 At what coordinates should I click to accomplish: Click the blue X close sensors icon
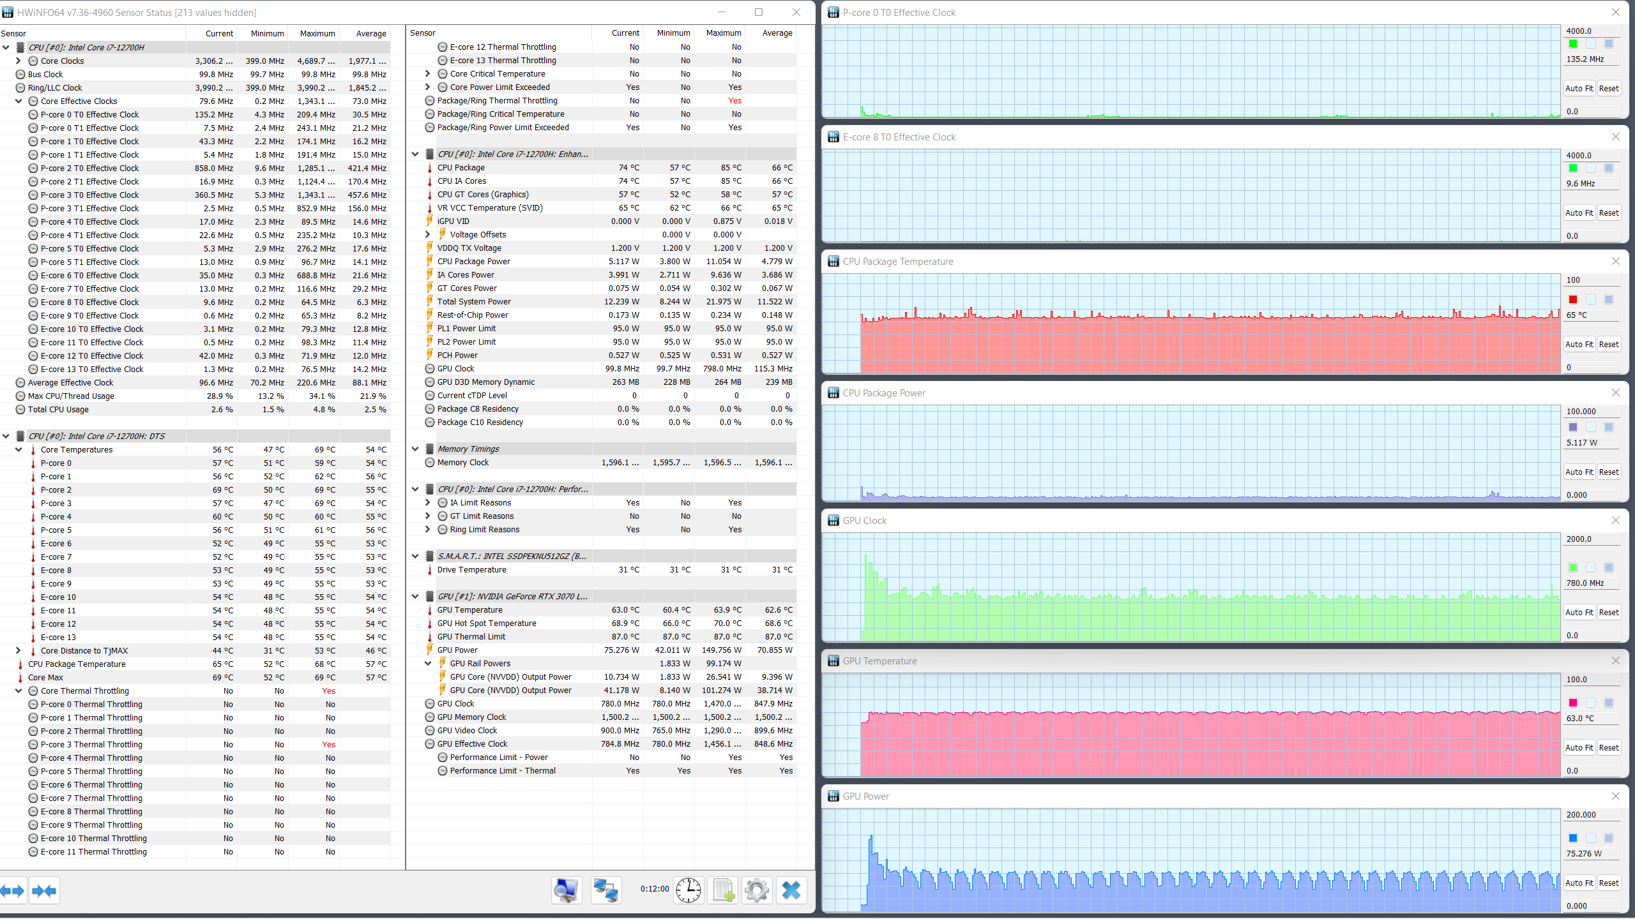pyautogui.click(x=791, y=890)
